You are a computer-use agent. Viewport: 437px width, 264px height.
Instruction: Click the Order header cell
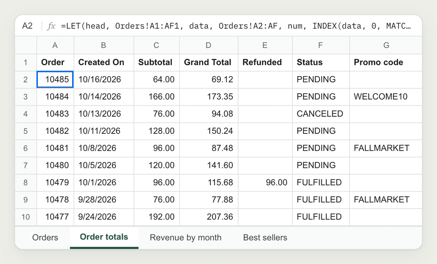55,62
